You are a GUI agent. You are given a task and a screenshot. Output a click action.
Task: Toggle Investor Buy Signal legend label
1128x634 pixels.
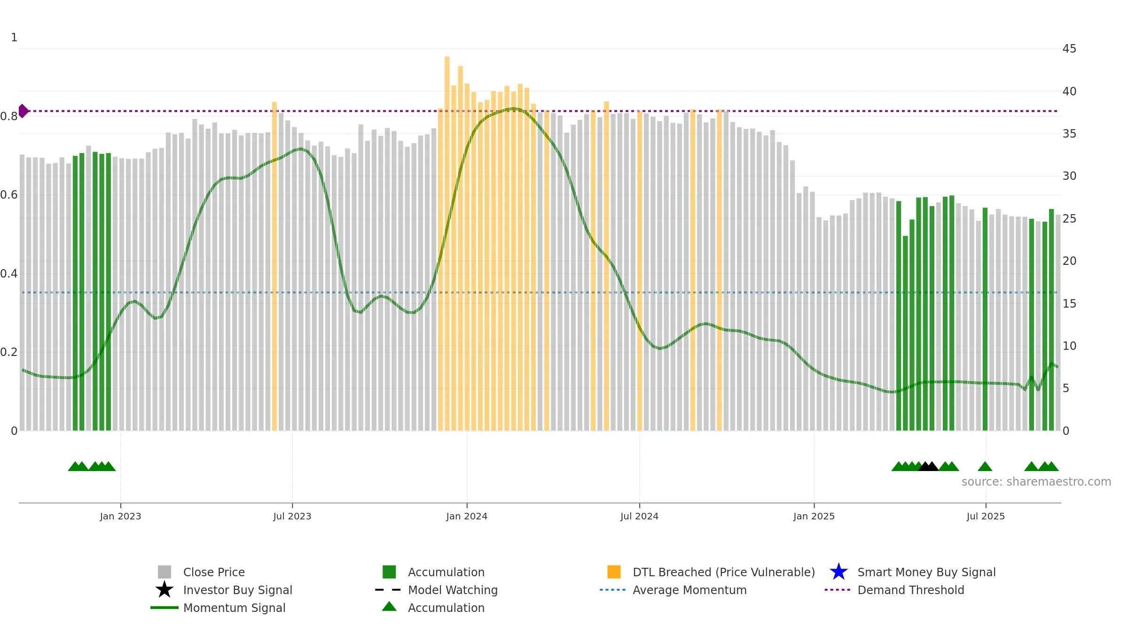pos(238,590)
